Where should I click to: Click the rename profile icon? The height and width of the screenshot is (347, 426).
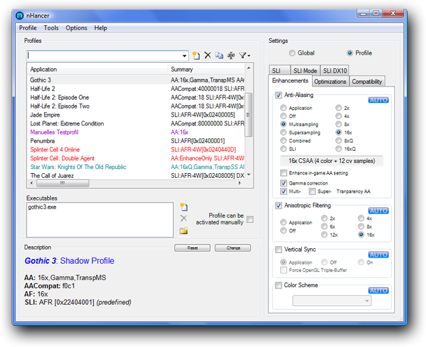(x=231, y=55)
